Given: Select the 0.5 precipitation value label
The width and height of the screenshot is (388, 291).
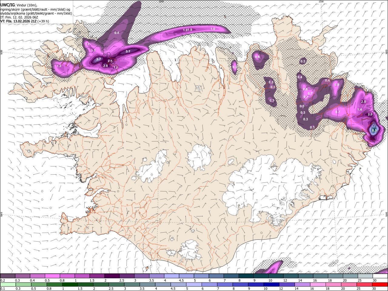Looking at the screenshot, I should tap(302, 106).
